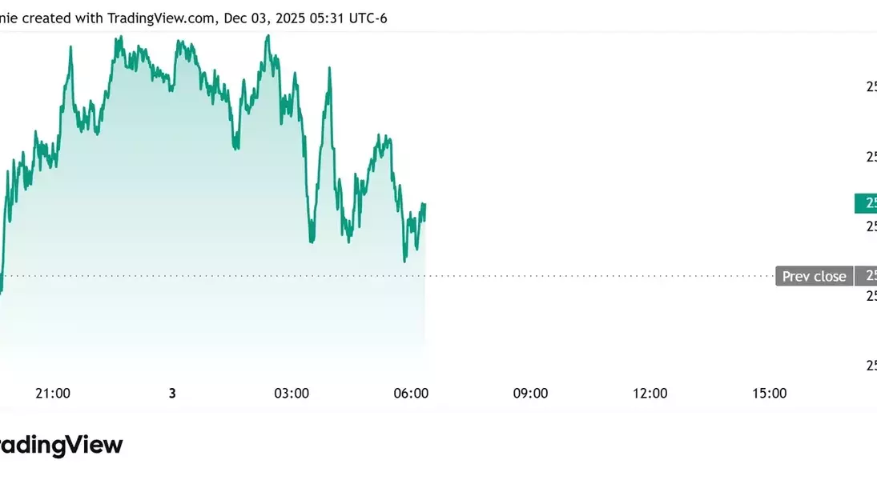Click the 12:00 time axis label
877x480 pixels.
click(x=650, y=393)
